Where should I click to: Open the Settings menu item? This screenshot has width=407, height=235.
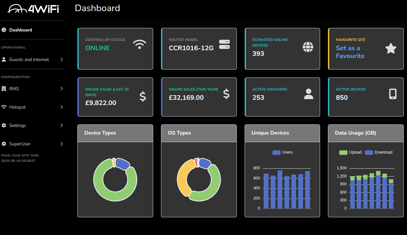17,125
